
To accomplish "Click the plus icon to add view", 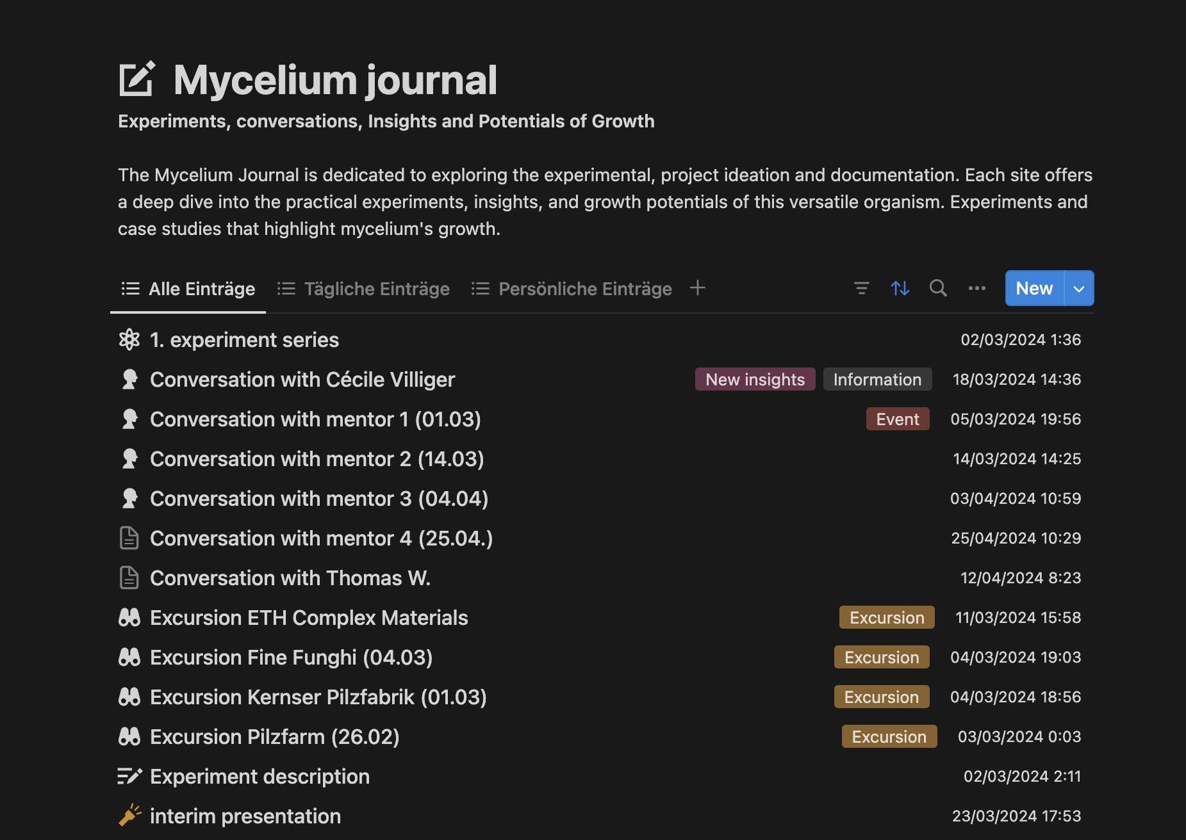I will [x=698, y=288].
